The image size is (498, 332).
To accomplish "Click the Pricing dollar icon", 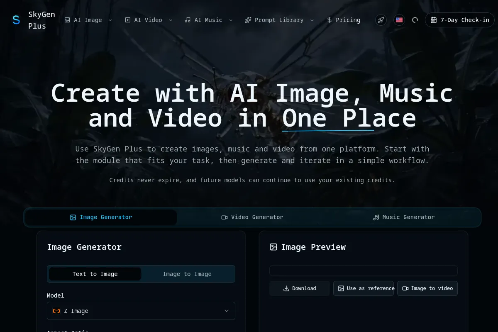I will pyautogui.click(x=330, y=20).
